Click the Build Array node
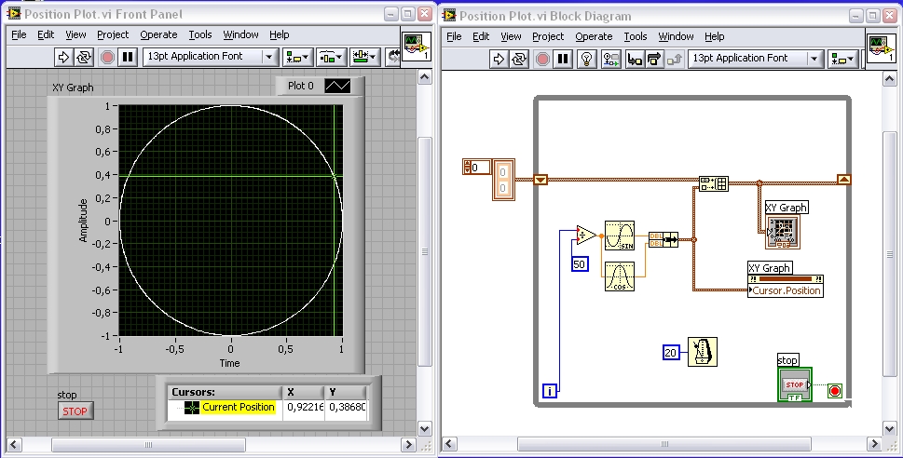Screen dimensions: 903x458 click(x=713, y=182)
